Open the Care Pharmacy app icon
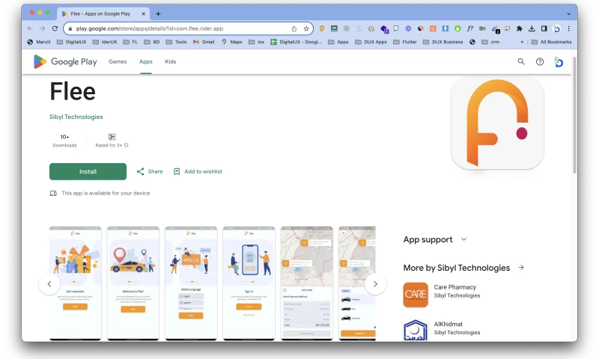599x359 pixels. tap(416, 295)
